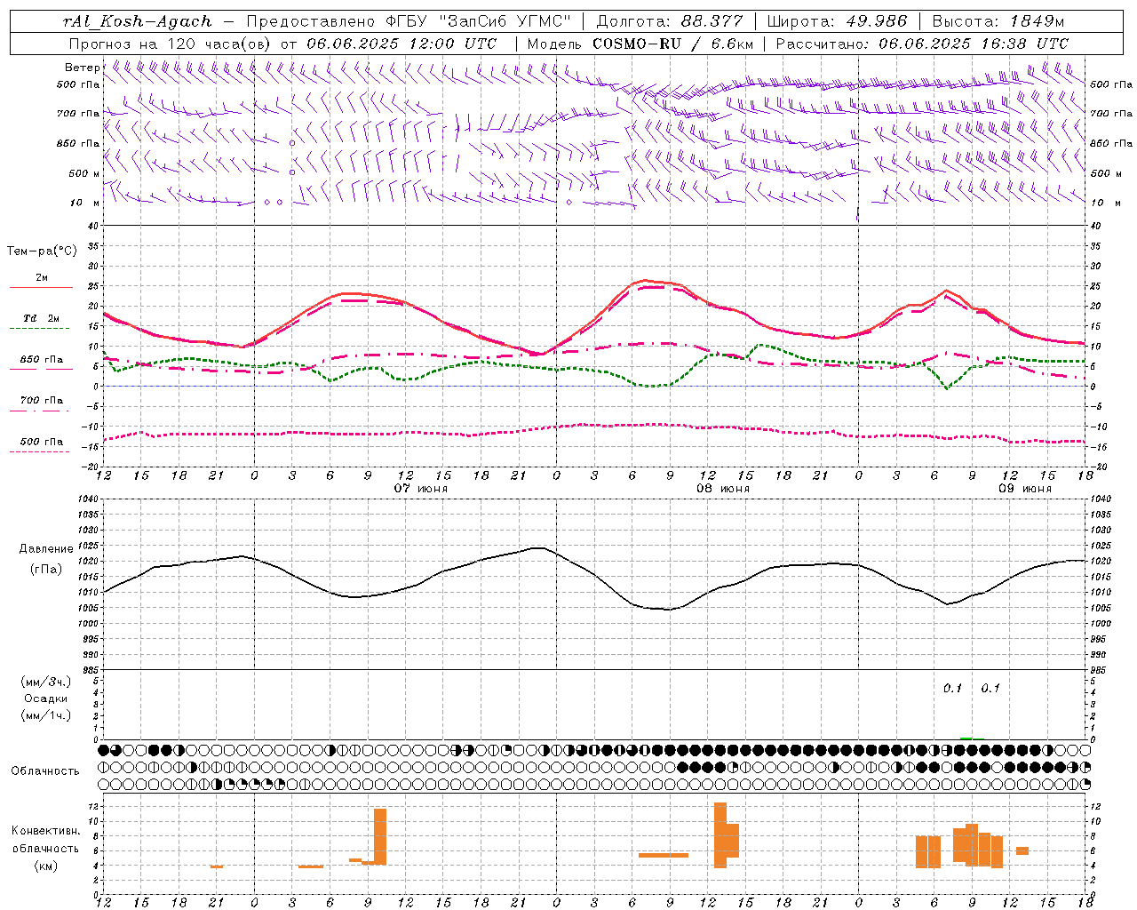Screen dimensions: 1137x910
Task: Click the 'Ветер' wind panel label
Action: pos(82,68)
